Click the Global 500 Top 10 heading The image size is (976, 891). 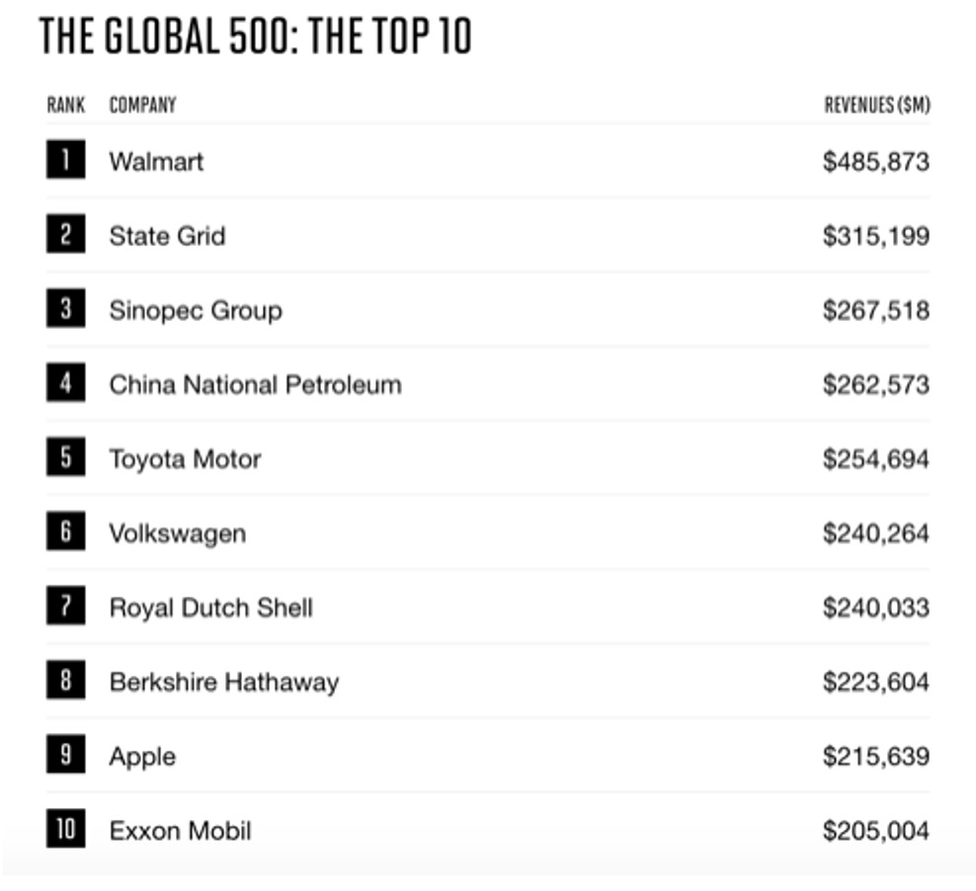coord(256,37)
